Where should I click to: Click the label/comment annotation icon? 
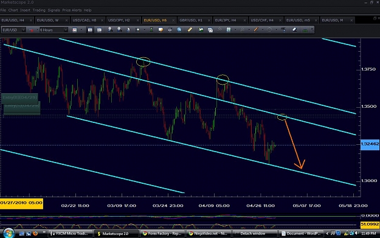[x=161, y=30]
